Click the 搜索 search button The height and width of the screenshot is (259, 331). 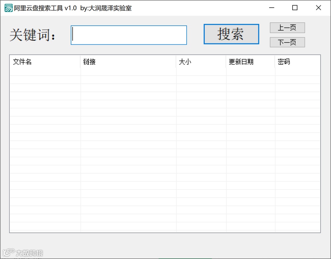pos(231,34)
